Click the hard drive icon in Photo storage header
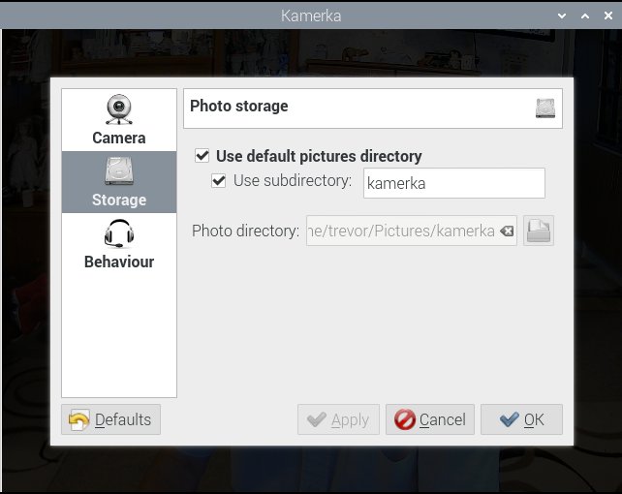This screenshot has width=622, height=494. click(x=545, y=108)
